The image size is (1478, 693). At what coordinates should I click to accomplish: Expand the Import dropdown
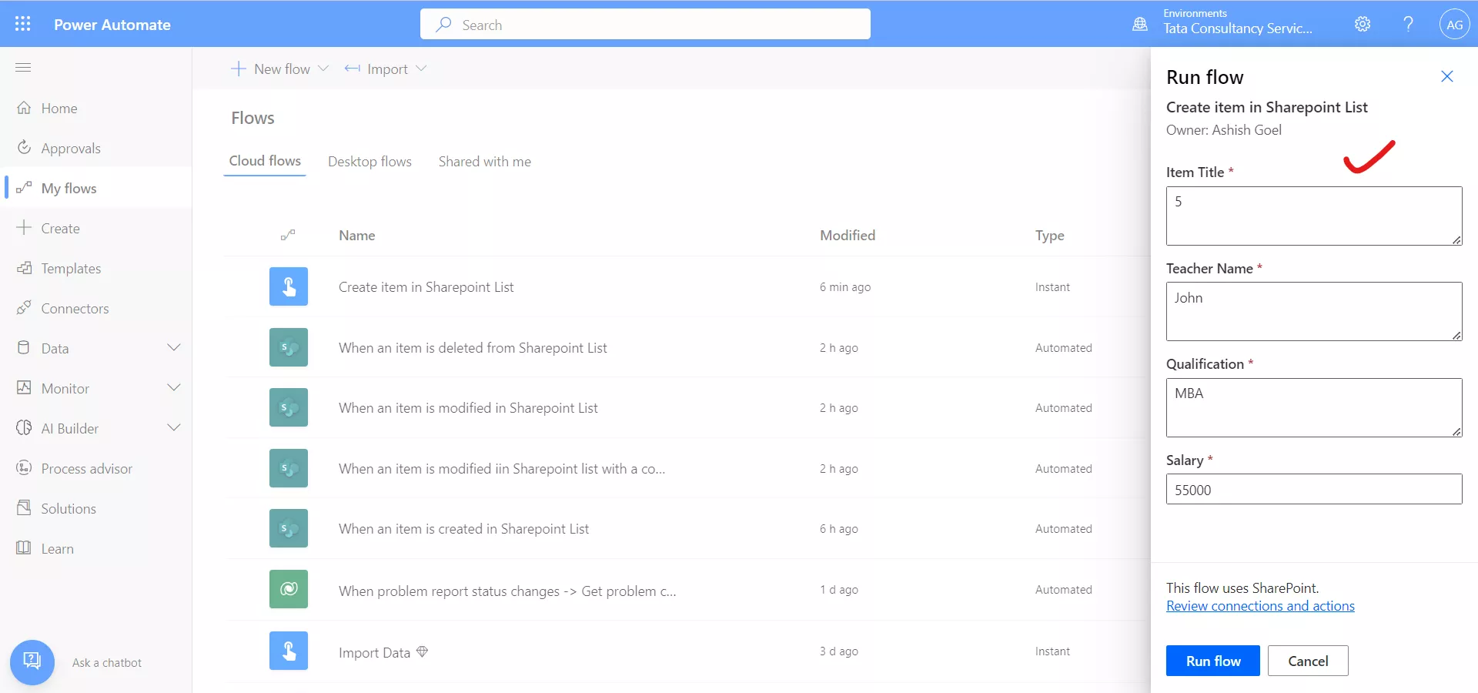421,69
